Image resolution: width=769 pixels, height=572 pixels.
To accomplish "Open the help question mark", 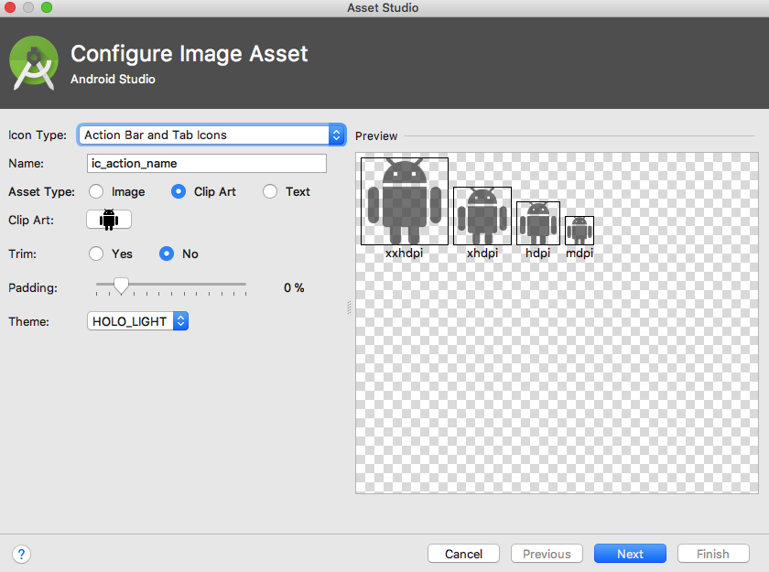I will [x=20, y=554].
